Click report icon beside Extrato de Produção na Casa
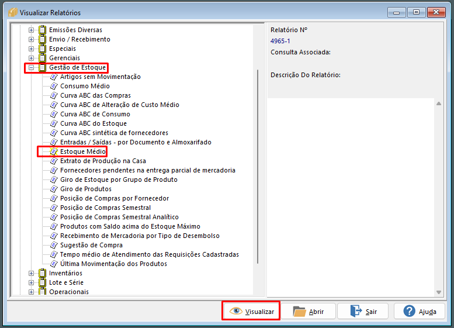454x328 pixels. [x=54, y=161]
